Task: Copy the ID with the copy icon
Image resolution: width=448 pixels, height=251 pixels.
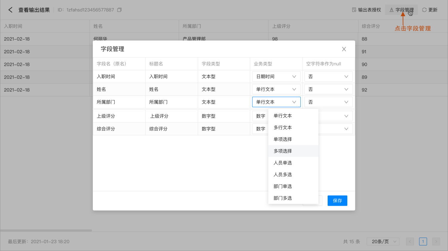Action: (119, 10)
